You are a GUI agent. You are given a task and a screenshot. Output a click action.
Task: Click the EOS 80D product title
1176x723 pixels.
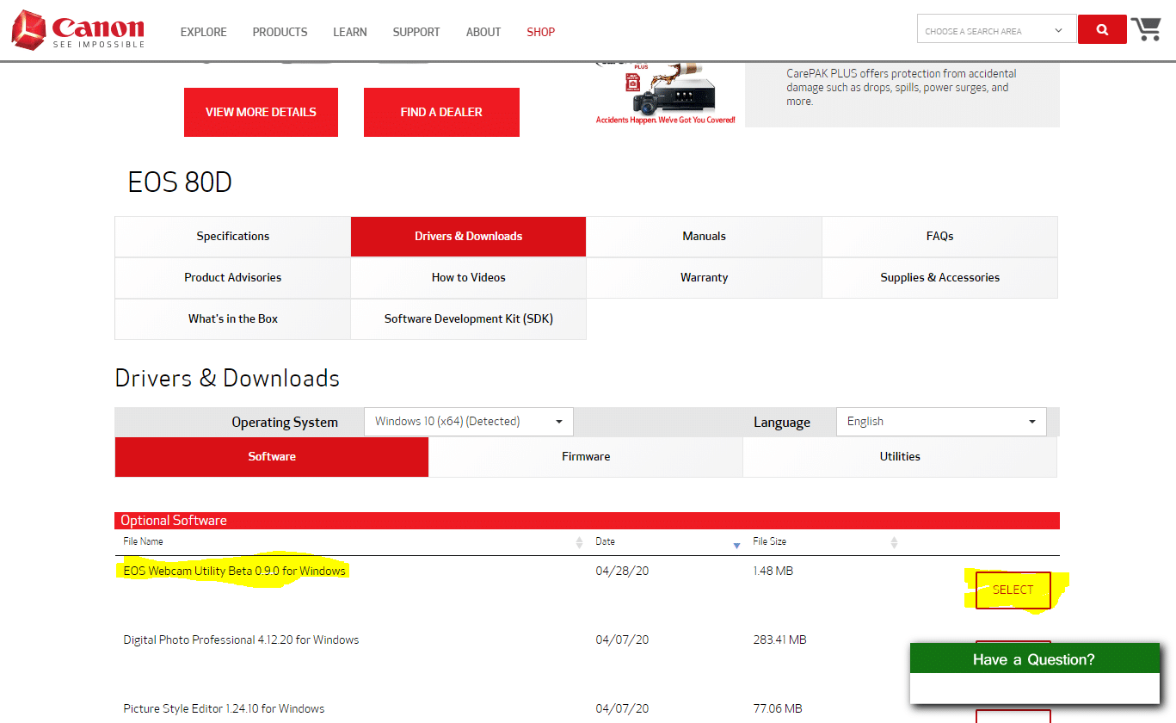click(x=180, y=182)
